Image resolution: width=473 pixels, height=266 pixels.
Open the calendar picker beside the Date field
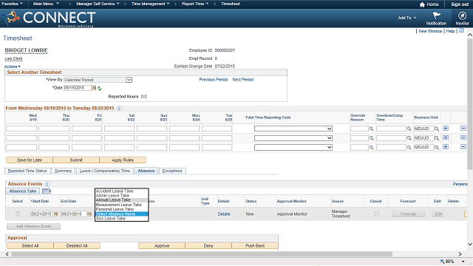tap(94, 88)
